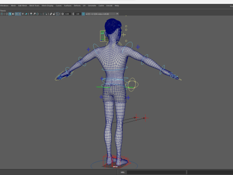The width and height of the screenshot is (233, 175).
Task: Toggle textured display icon
Action: (x=19, y=14)
